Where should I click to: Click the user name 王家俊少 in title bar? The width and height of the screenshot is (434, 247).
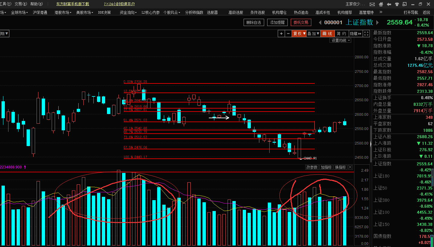[x=355, y=4]
